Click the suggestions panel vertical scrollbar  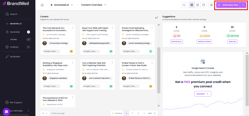[247, 80]
